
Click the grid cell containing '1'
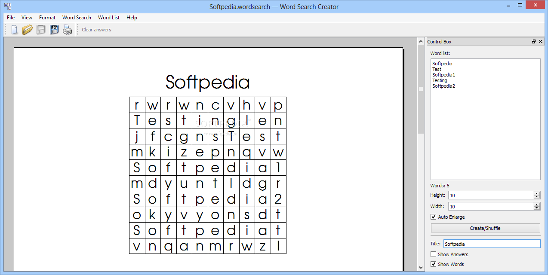coord(278,168)
